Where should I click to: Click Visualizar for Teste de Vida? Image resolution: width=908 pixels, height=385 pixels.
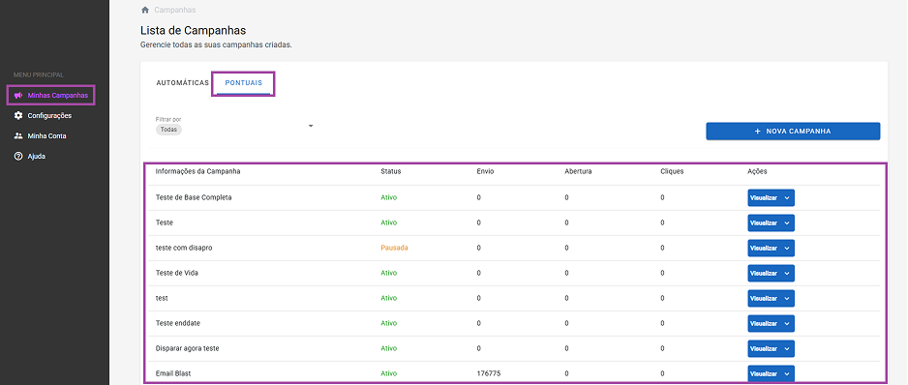pyautogui.click(x=763, y=273)
